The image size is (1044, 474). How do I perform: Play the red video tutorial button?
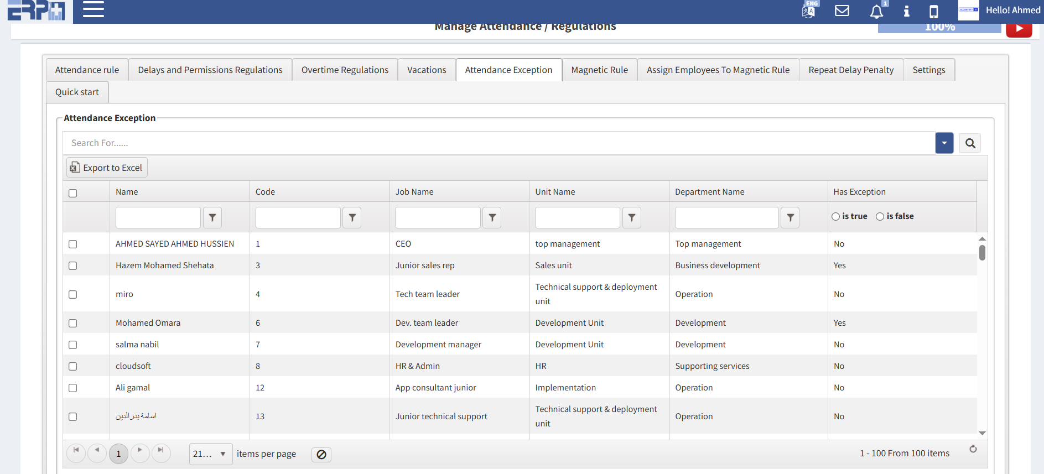tap(1019, 29)
